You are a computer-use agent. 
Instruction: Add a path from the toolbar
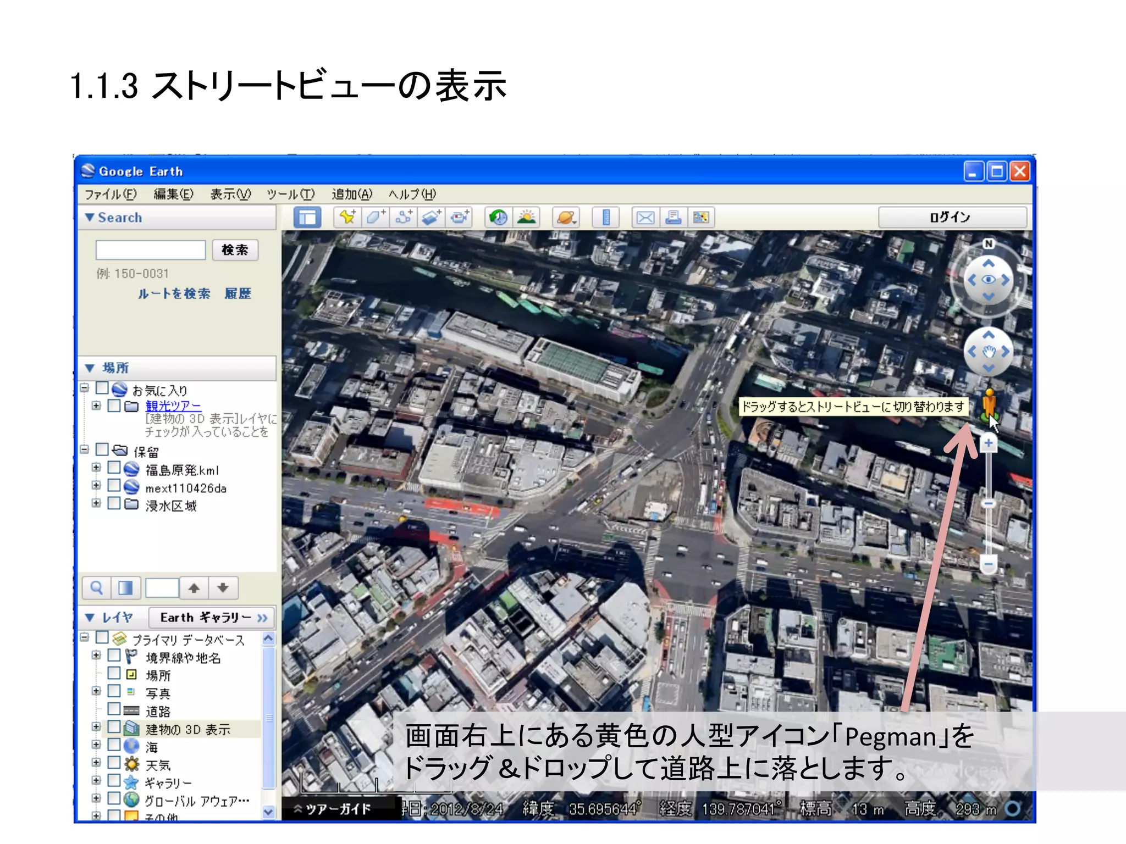pyautogui.click(x=404, y=218)
